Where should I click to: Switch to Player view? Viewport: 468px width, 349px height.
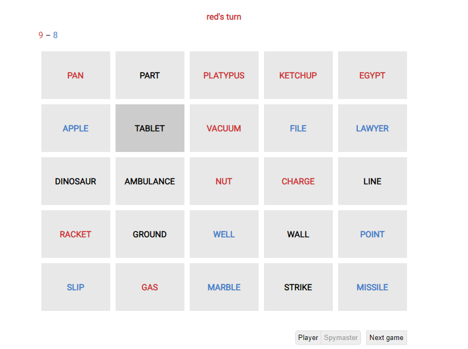click(x=308, y=337)
